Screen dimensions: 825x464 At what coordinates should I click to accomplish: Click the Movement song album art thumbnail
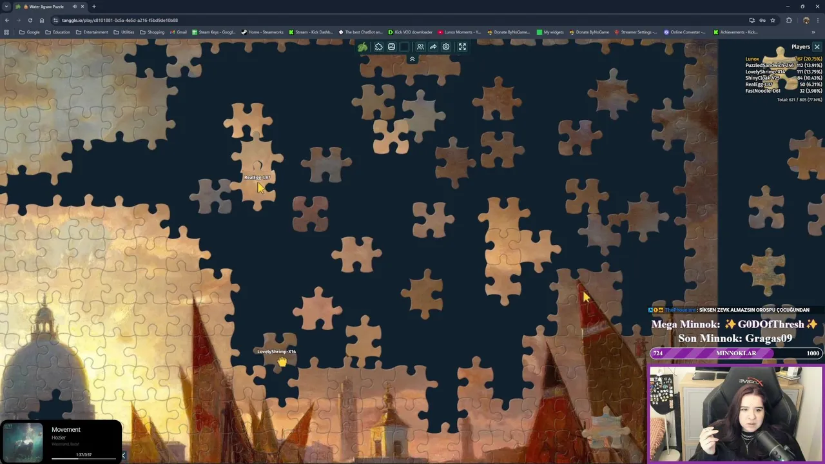point(23,443)
